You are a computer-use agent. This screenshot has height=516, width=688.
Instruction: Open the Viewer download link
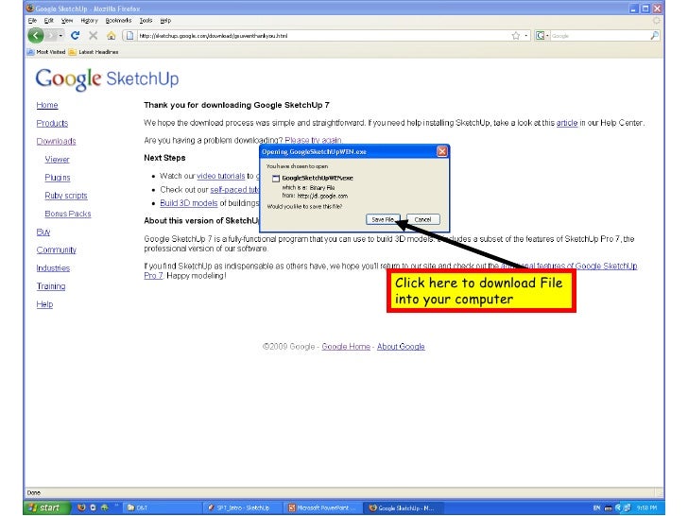[57, 160]
